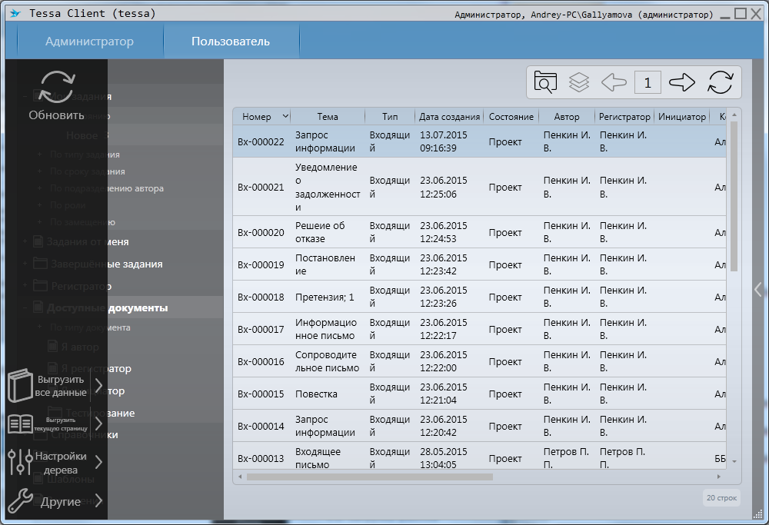The image size is (769, 525).
Task: Open the folder search icon in toolbar
Action: 545,82
